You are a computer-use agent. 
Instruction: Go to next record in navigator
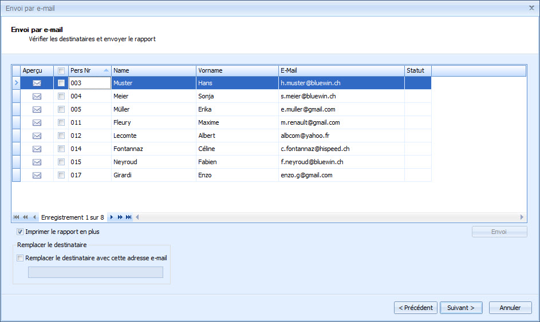click(112, 217)
